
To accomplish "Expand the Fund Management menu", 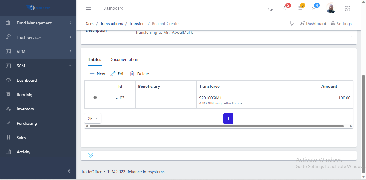I will pos(34,23).
